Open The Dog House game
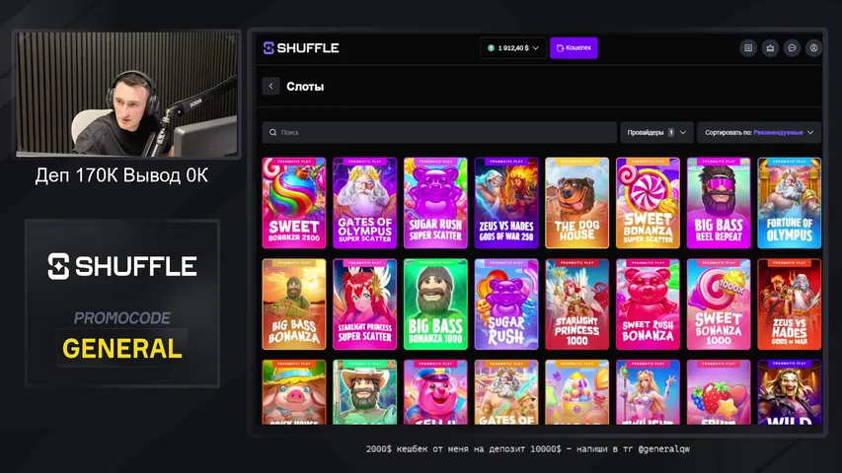 pos(576,203)
